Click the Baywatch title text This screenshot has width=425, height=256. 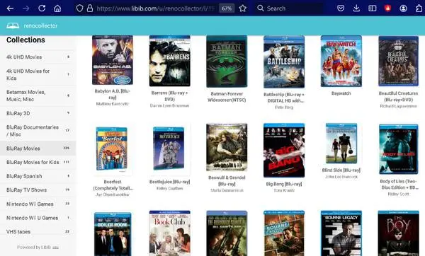click(x=341, y=93)
